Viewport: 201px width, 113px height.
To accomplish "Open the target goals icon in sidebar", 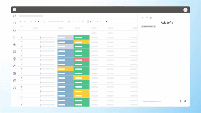I will 15,44.
